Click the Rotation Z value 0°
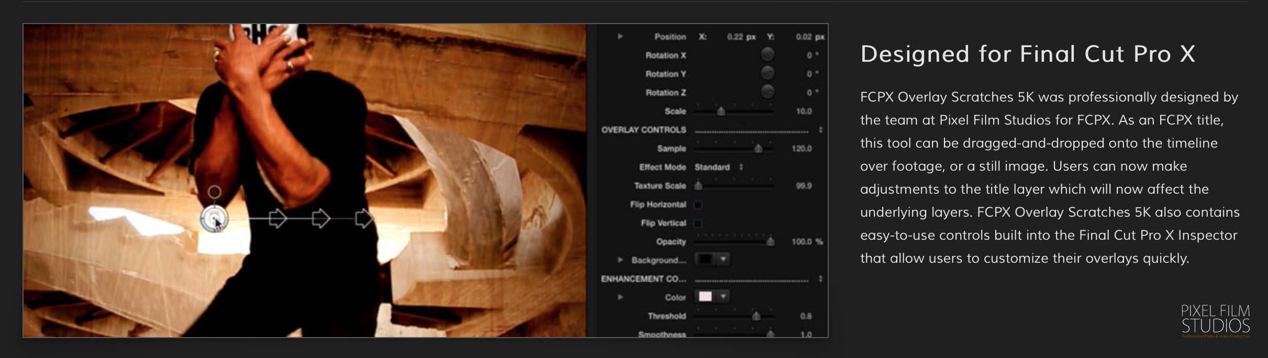The width and height of the screenshot is (1268, 358). pos(813,92)
